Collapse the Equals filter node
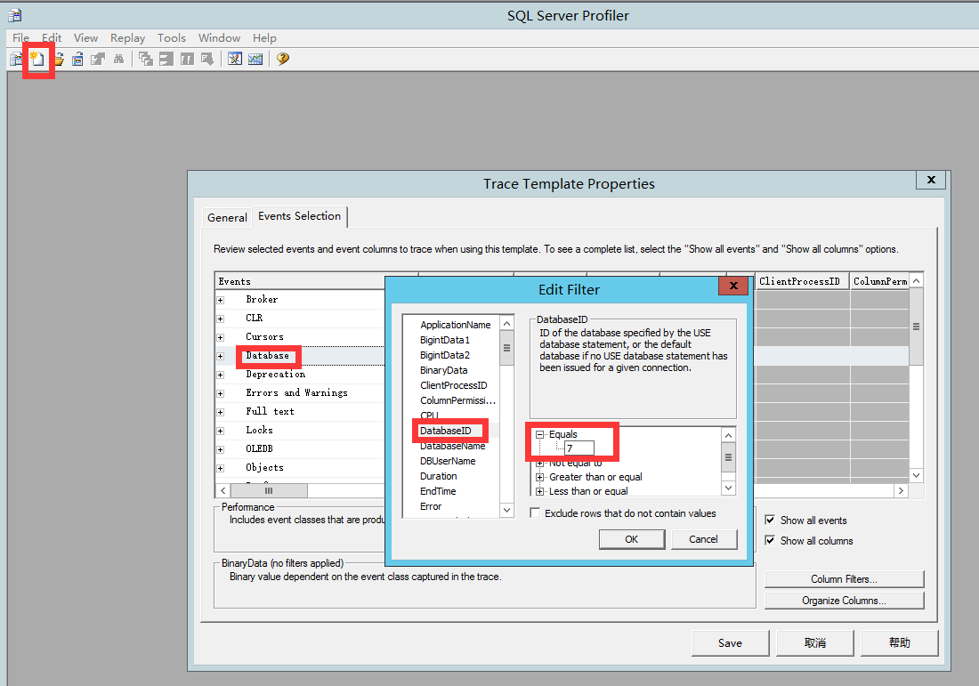The width and height of the screenshot is (979, 686). pos(540,434)
